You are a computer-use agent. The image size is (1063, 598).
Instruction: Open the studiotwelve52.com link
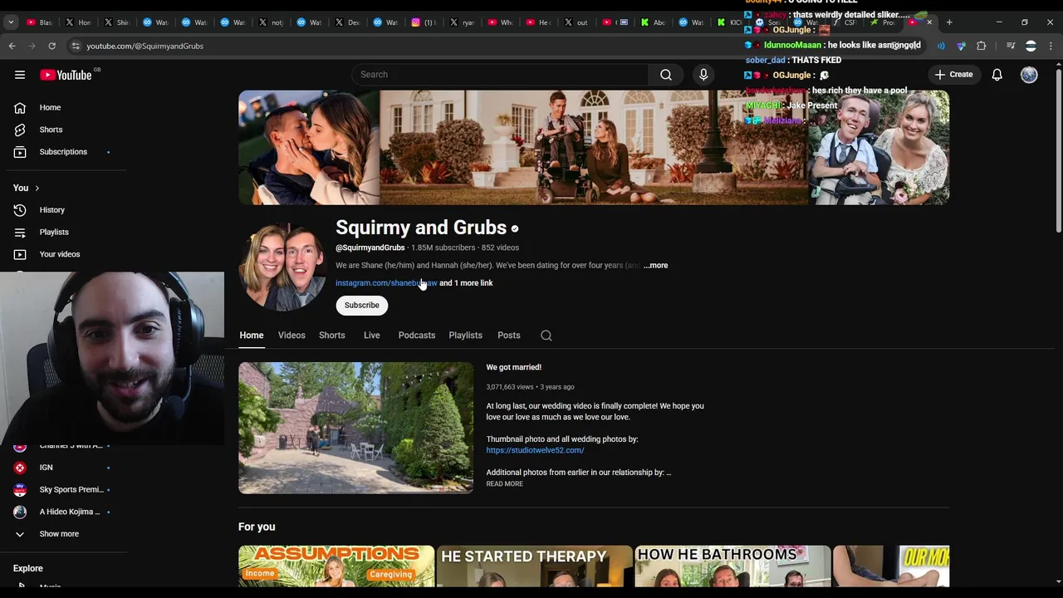[x=535, y=450]
